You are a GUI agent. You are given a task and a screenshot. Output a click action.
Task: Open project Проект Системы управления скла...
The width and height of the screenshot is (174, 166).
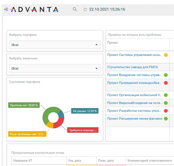[x=134, y=55]
